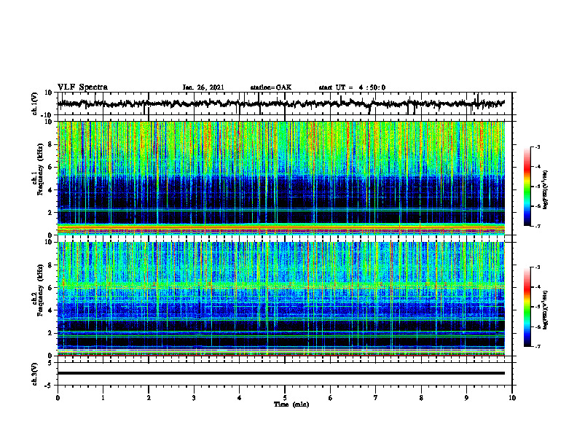Click the "ch.3(V)" axis label
Viewport: 577px width, 446px height.
click(x=35, y=374)
